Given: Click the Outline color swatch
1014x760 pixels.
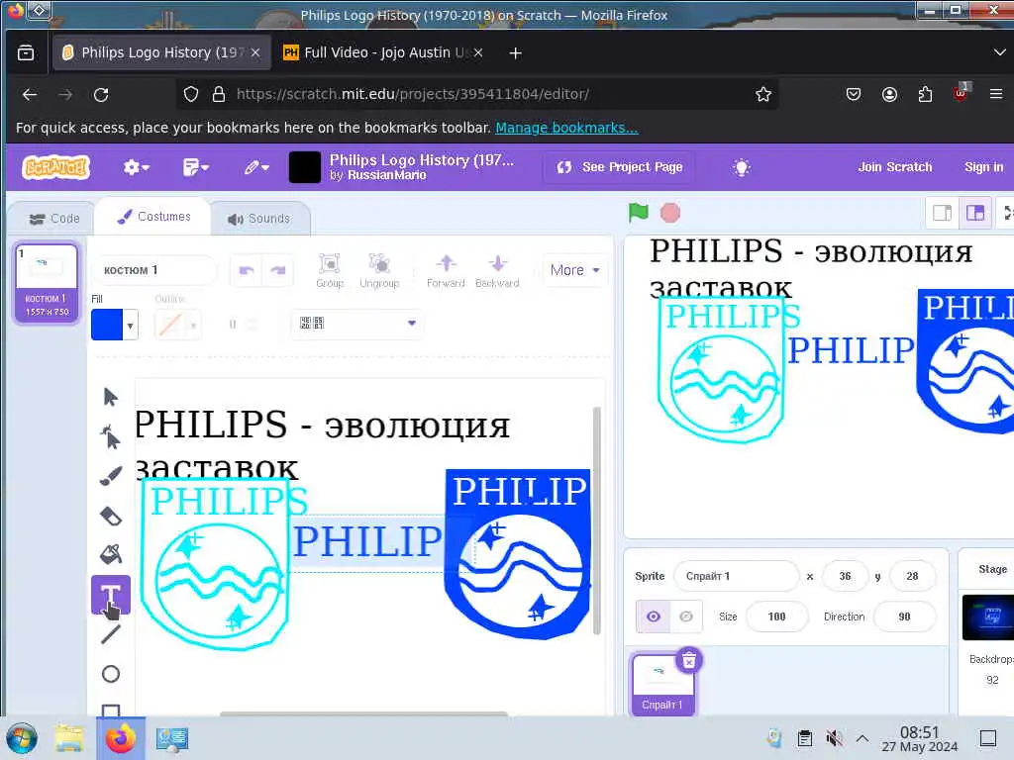Looking at the screenshot, I should (170, 325).
